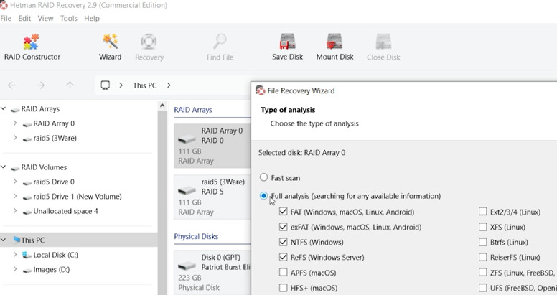Click the Recovery lifebuoy toolbar icon
557x295 pixels.
(149, 42)
